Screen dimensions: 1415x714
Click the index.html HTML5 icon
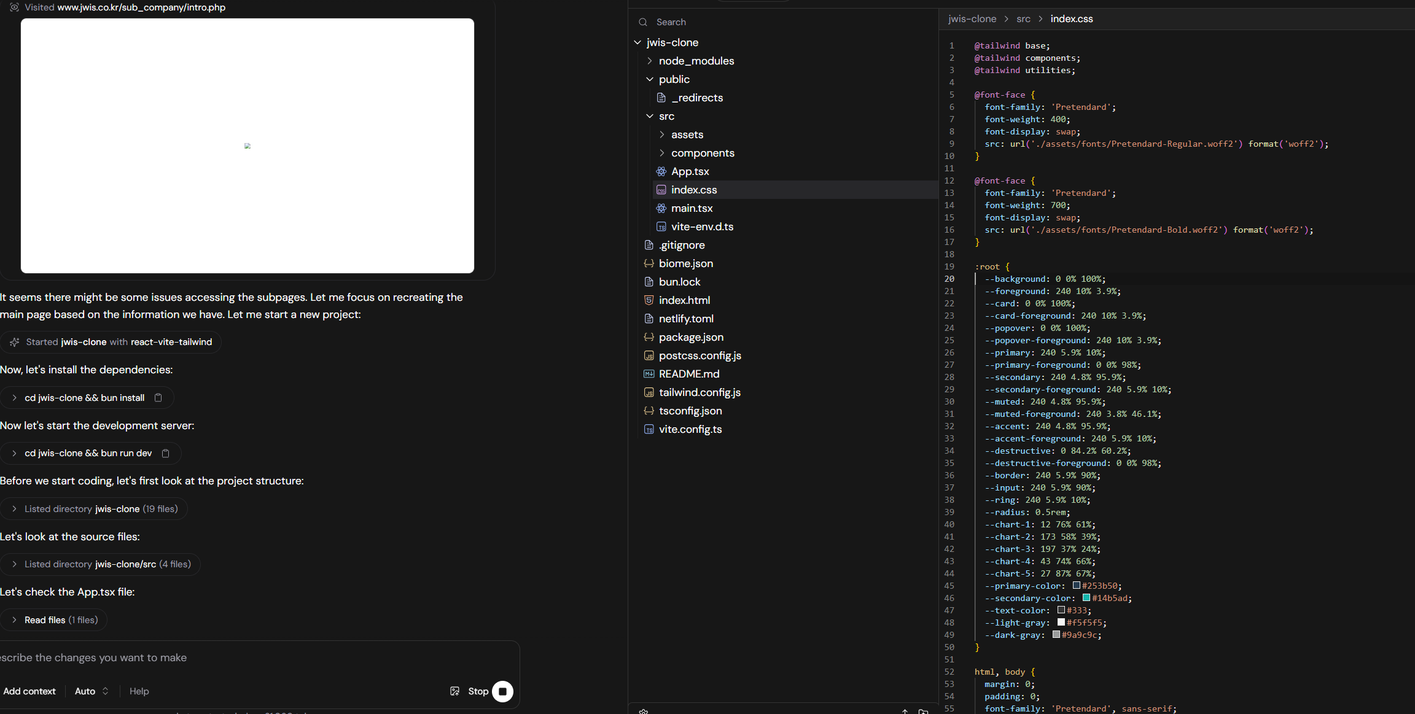tap(649, 300)
